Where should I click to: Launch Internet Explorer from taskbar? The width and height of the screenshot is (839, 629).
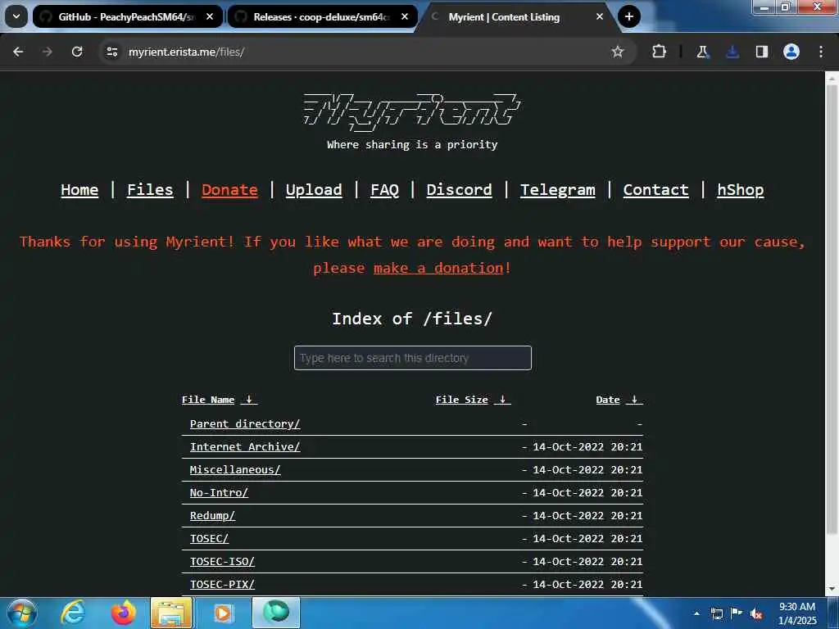tap(73, 613)
